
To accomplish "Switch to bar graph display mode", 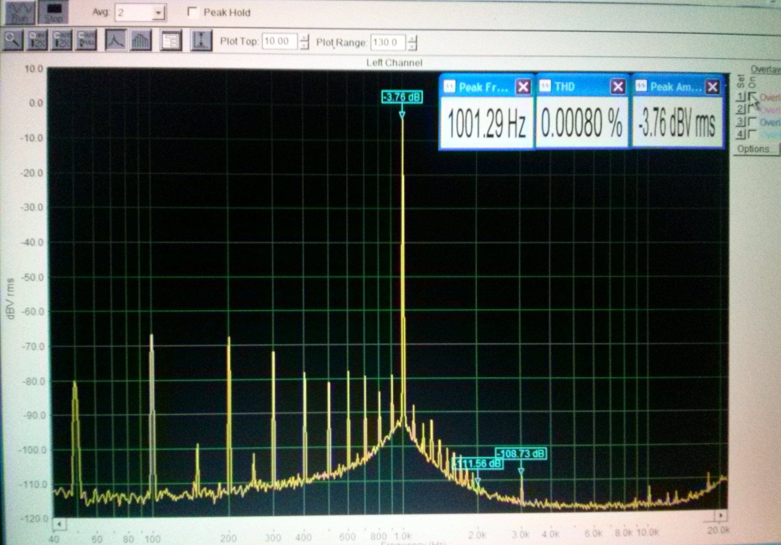I will [x=141, y=40].
